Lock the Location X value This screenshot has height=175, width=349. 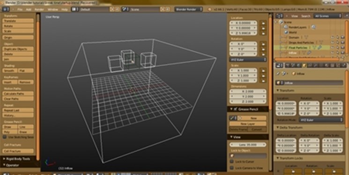tap(263, 23)
